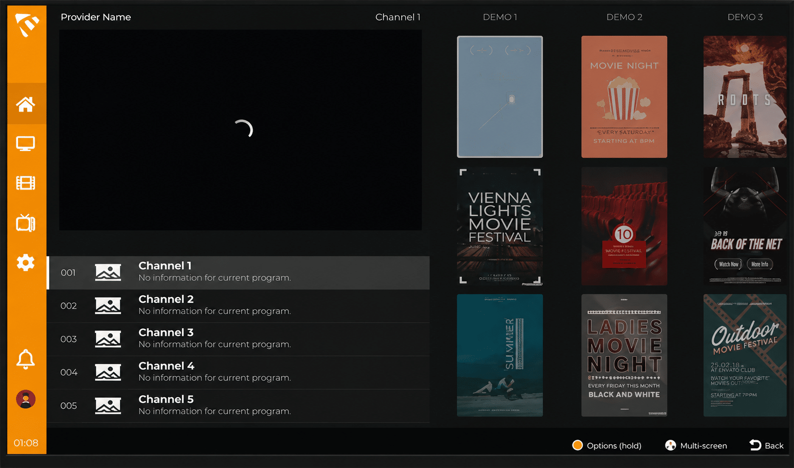Open the Ladies Movie Night poster
Screen dimensions: 794x468
click(624, 355)
